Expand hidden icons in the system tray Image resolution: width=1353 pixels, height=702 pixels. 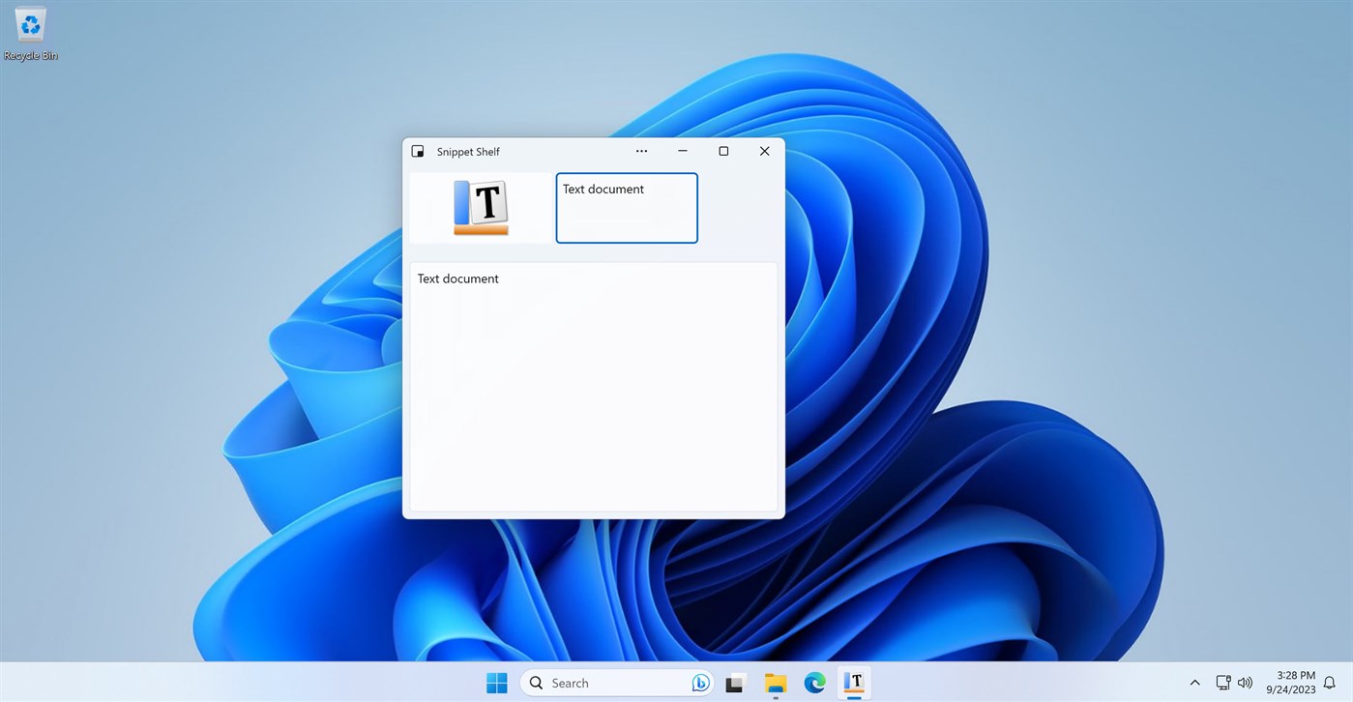point(1194,683)
